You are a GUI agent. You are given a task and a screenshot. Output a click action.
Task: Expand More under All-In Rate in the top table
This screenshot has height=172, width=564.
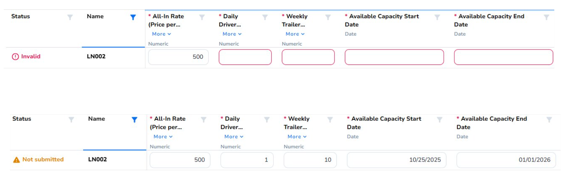click(161, 34)
